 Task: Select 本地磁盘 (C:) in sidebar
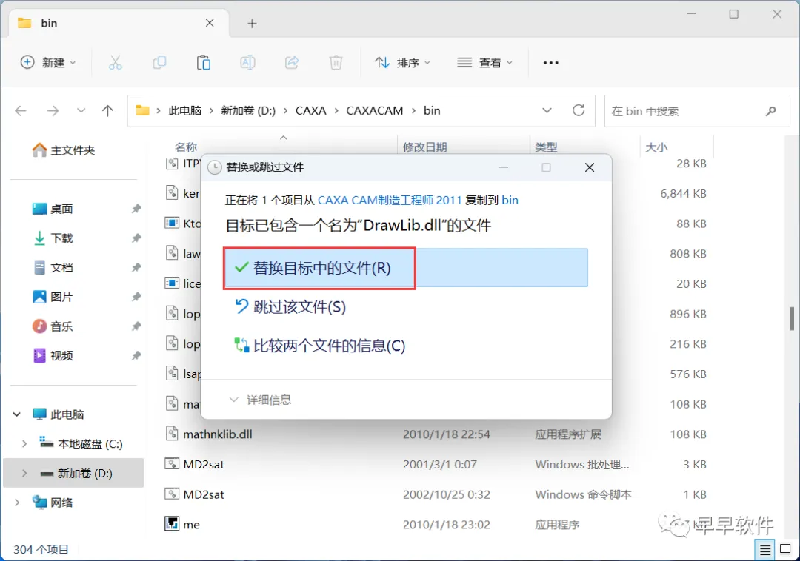click(81, 444)
